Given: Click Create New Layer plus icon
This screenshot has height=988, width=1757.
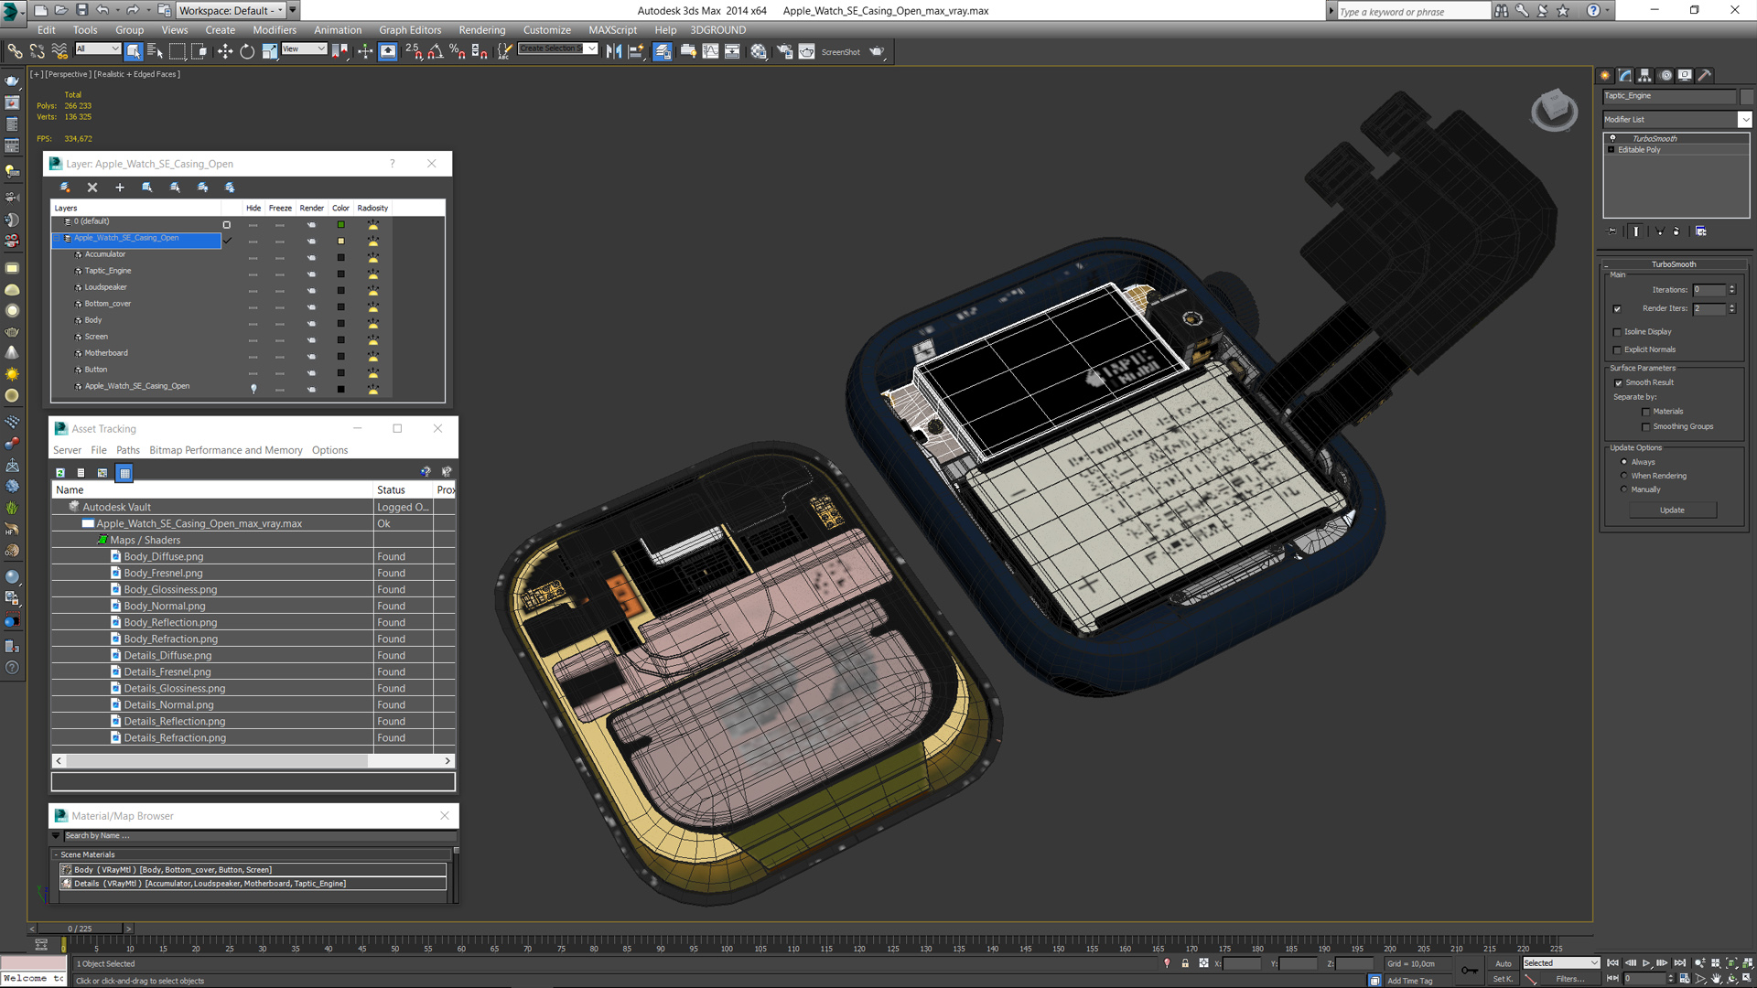Looking at the screenshot, I should point(119,188).
